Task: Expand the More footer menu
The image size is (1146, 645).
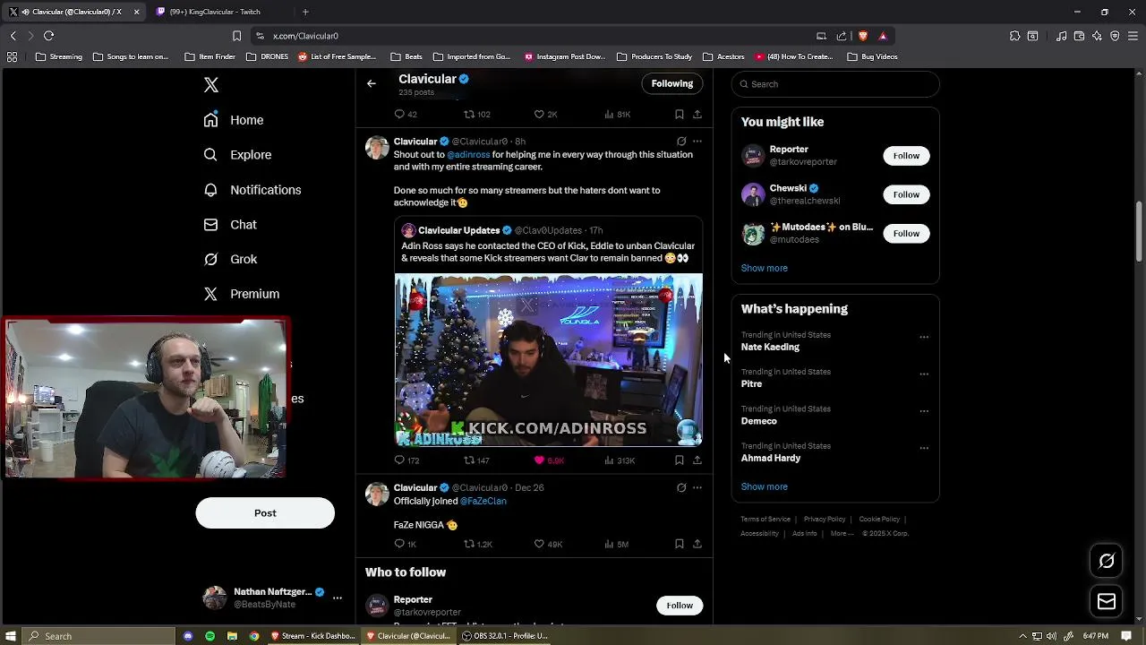Action: click(842, 533)
